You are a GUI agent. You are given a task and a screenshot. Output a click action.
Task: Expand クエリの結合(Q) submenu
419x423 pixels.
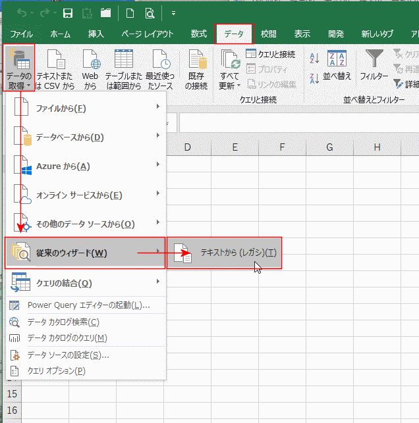pos(86,284)
